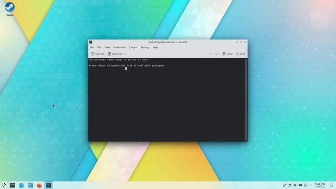Open the View menu in Konsole
Screen dimensions: 336x189
[107, 47]
